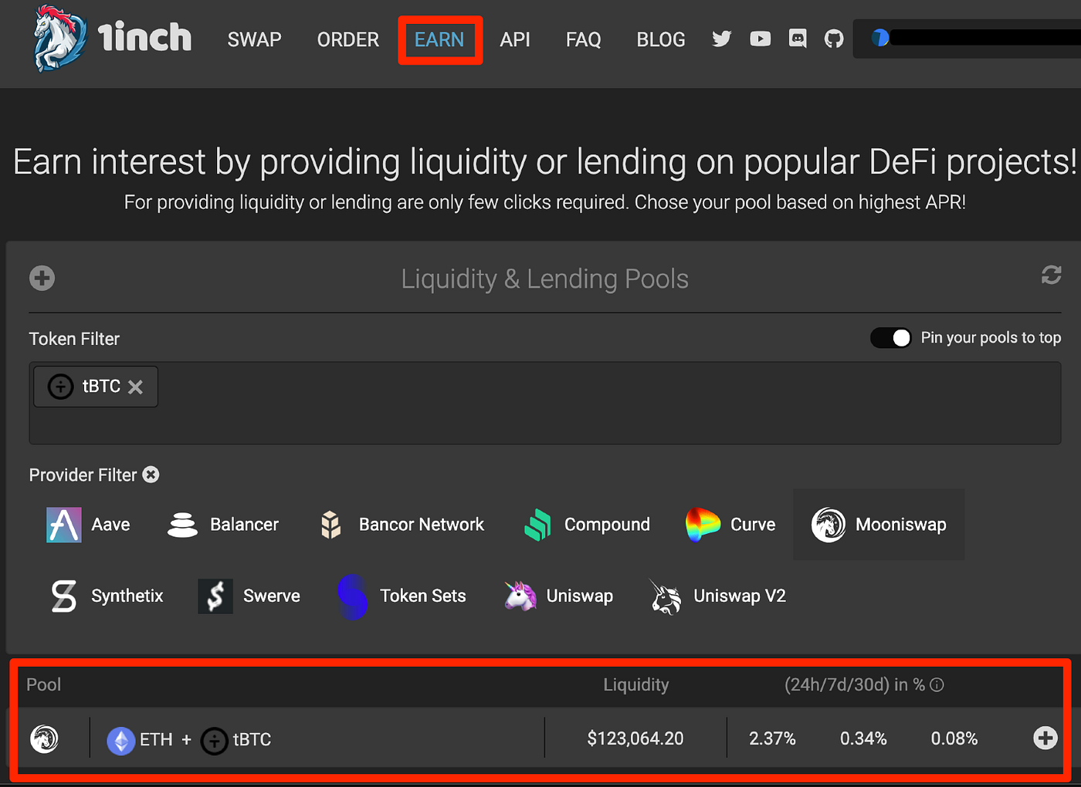The image size is (1081, 787).
Task: Click the tBTC token icon in pool row
Action: point(214,741)
